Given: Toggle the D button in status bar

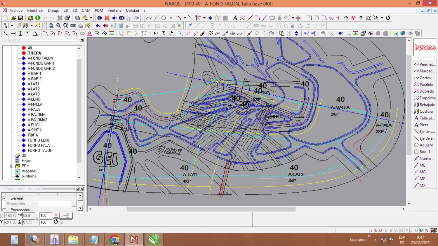Looking at the screenshot, I should click(380, 231).
